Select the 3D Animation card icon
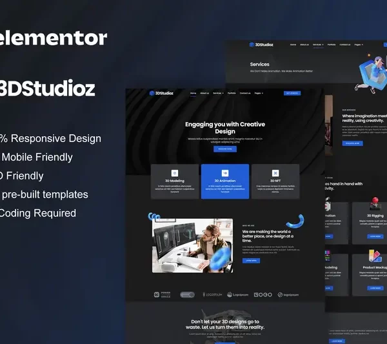Image resolution: width=387 pixels, height=344 pixels. pos(225,173)
